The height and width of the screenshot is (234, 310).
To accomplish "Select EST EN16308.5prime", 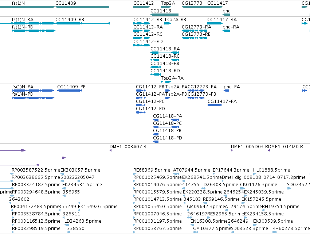I will (209, 221).
